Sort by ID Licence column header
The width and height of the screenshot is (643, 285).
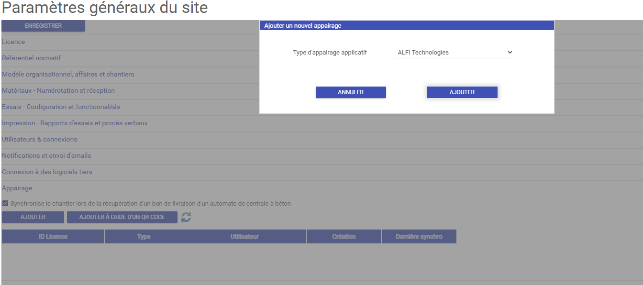(53, 237)
